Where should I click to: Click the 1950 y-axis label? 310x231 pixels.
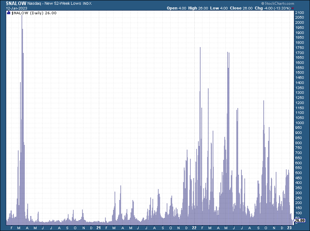click(x=299, y=28)
